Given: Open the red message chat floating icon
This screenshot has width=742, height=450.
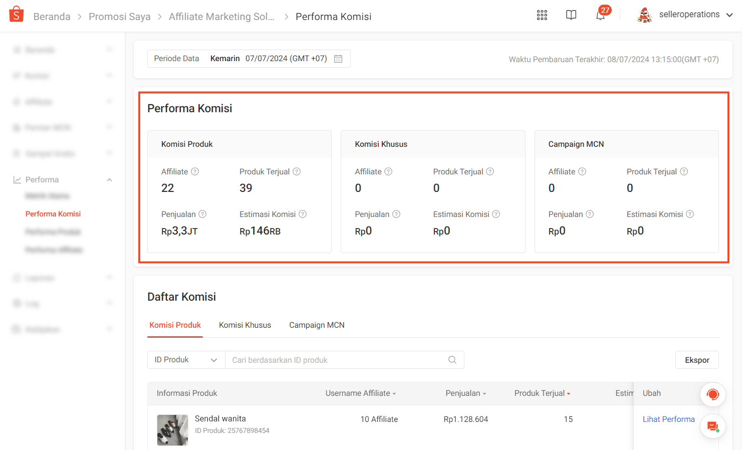Looking at the screenshot, I should (713, 426).
